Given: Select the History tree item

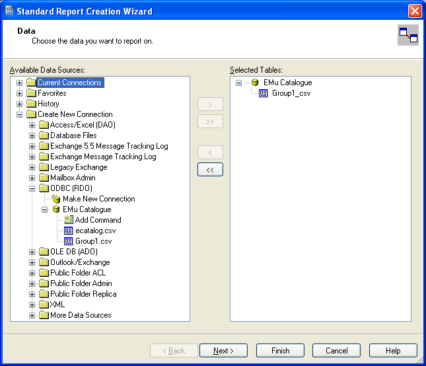Looking at the screenshot, I should click(x=48, y=104).
